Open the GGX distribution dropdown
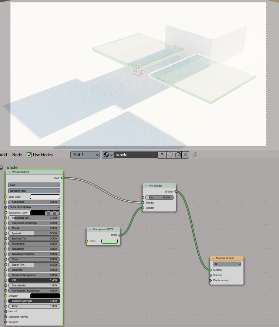The image size is (279, 327). [x=34, y=185]
